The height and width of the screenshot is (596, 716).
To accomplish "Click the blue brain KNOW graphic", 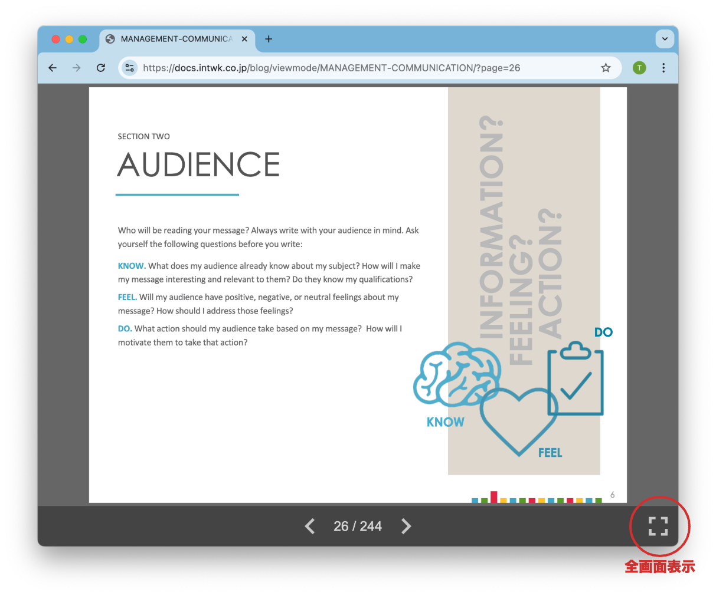I will pos(453,376).
